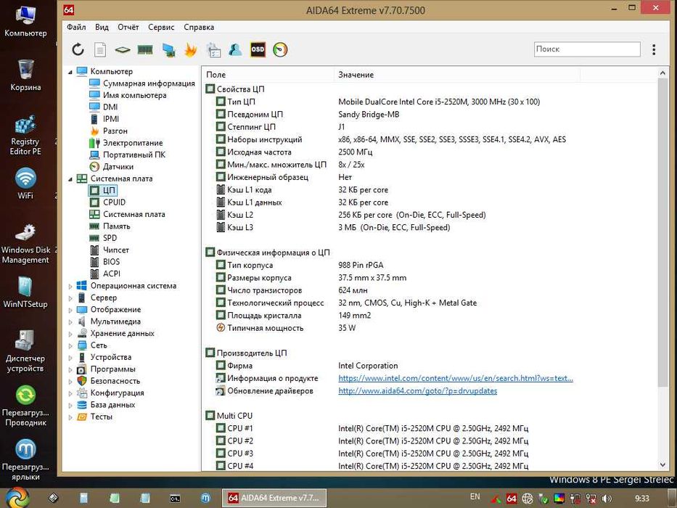Select DMI in the tree

click(x=110, y=107)
